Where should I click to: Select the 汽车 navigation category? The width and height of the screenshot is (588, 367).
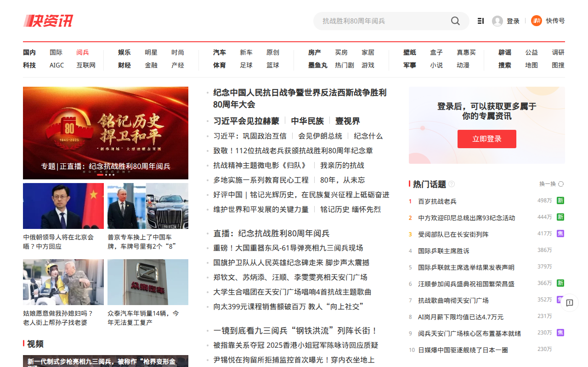tap(220, 52)
